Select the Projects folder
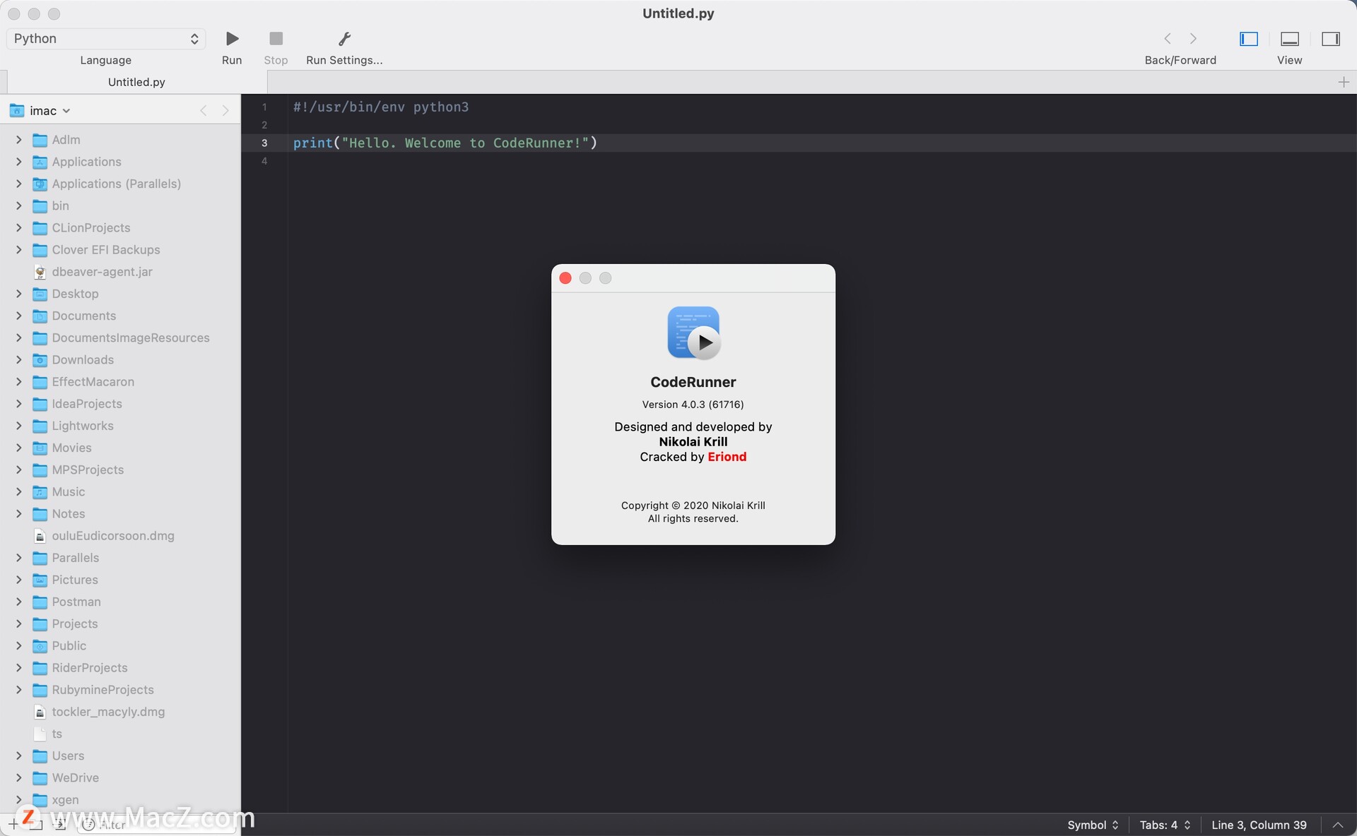The image size is (1357, 836). (x=74, y=623)
